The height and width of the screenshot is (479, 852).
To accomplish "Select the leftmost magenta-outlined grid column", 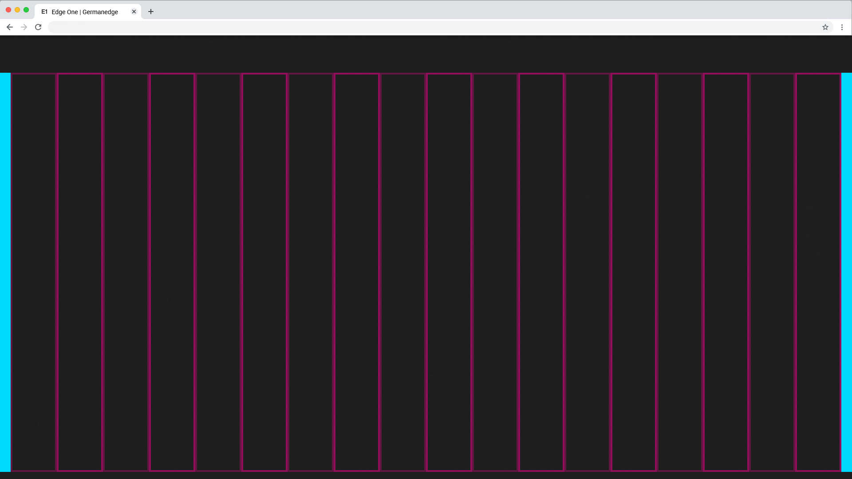I will point(34,271).
